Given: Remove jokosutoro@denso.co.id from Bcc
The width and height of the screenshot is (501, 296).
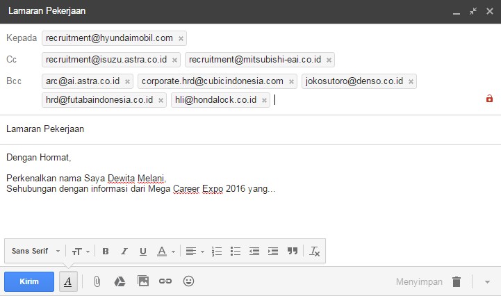Looking at the screenshot, I should click(411, 82).
